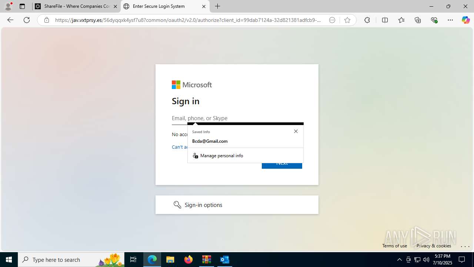The height and width of the screenshot is (267, 474).
Task: Open the Copilot sidebar
Action: point(465,20)
